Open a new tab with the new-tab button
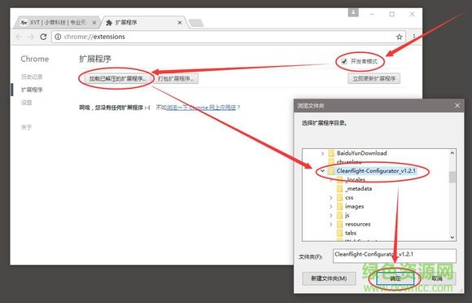The width and height of the screenshot is (472, 303). tap(196, 23)
